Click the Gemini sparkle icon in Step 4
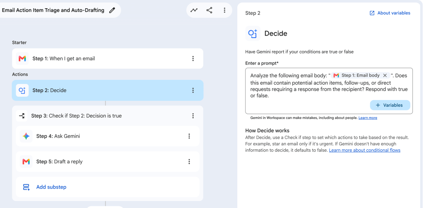 (x=26, y=136)
